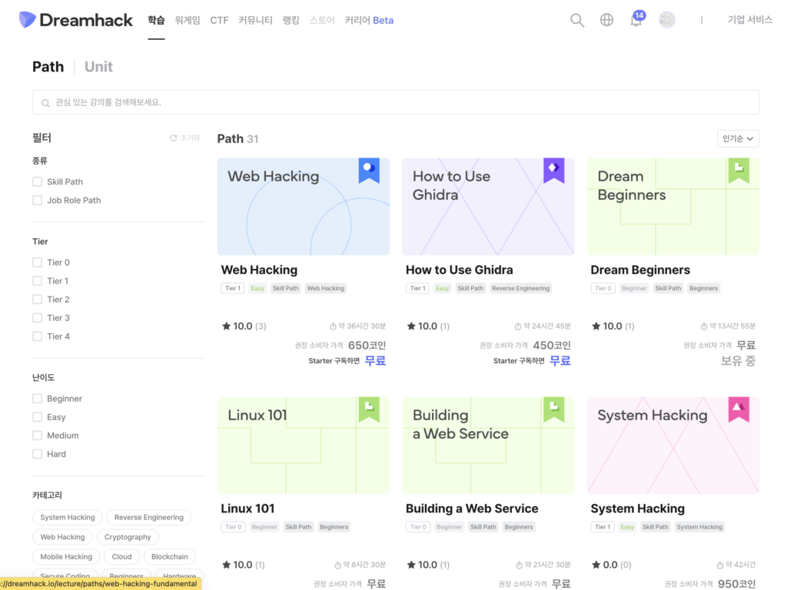Image resolution: width=787 pixels, height=590 pixels.
Task: Click the Web Hacking card thumbnail
Action: (x=303, y=207)
